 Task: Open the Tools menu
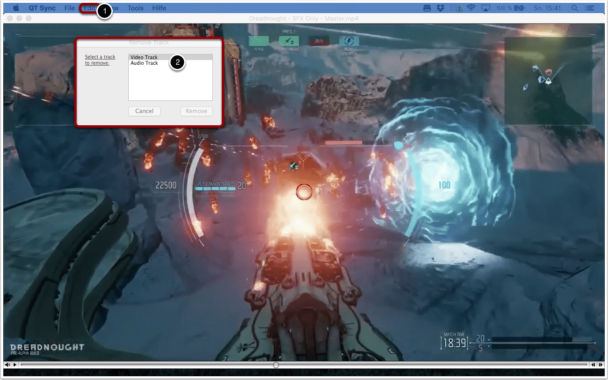(136, 8)
